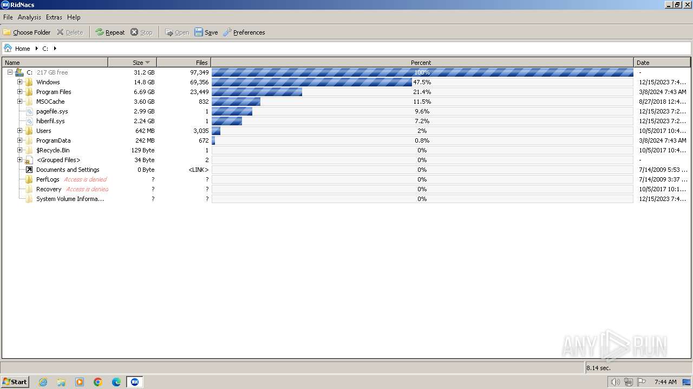Screen dimensions: 693x389
Task: Select the MSOCache folder icon
Action: tap(29, 102)
